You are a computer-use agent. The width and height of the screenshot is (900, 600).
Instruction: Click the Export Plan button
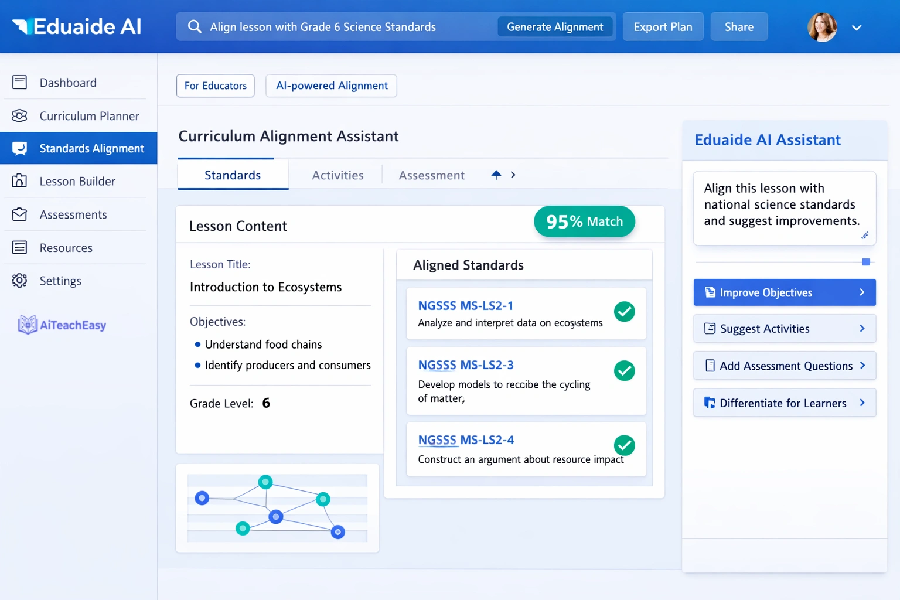[663, 26]
